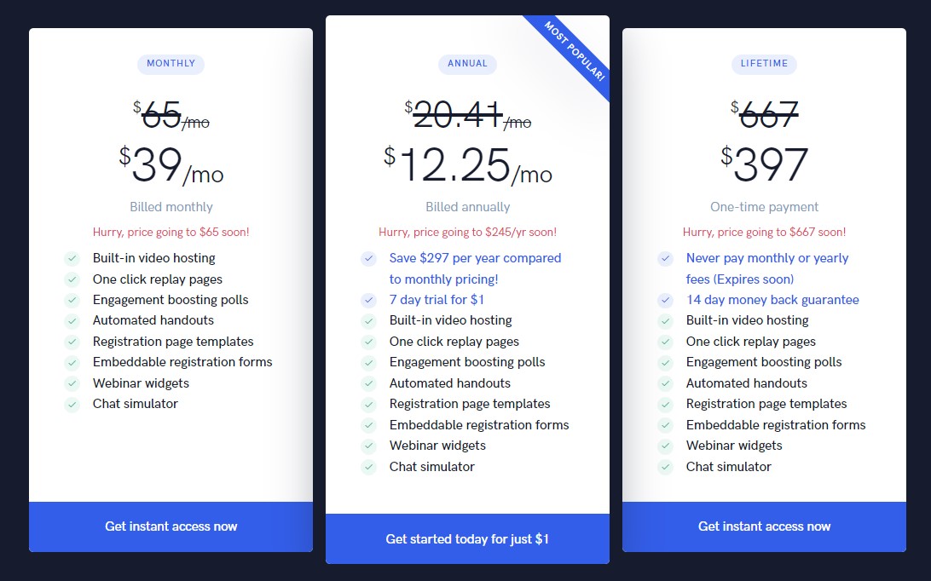This screenshot has height=581, width=931.
Task: Click Hurry, price going to $667 soon notice
Action: pos(764,232)
